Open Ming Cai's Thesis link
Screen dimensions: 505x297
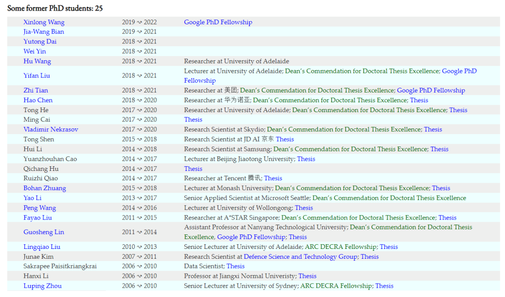tap(193, 120)
